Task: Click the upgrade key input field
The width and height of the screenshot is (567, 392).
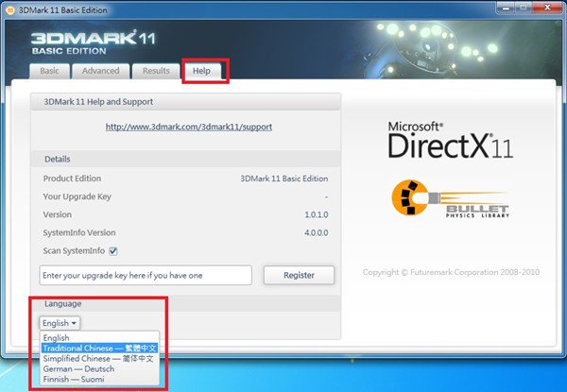Action: 146,275
